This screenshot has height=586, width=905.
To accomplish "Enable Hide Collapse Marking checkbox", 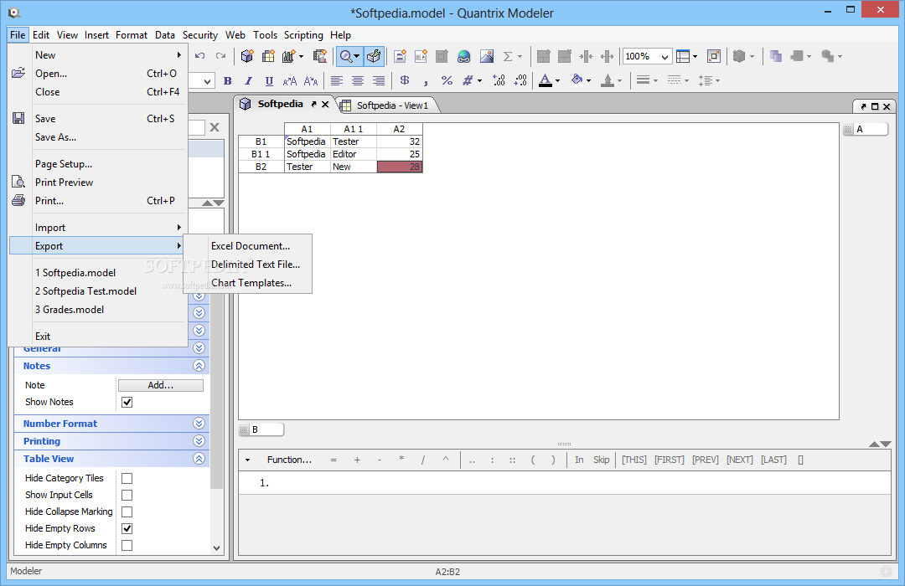I will click(x=127, y=511).
